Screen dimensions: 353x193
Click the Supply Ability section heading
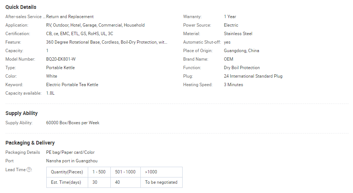coord(21,113)
